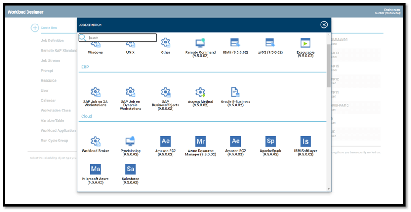Select the Provisioning (9.5.0.02) icon
Viewport: 411px width, 212px height.
tap(131, 141)
